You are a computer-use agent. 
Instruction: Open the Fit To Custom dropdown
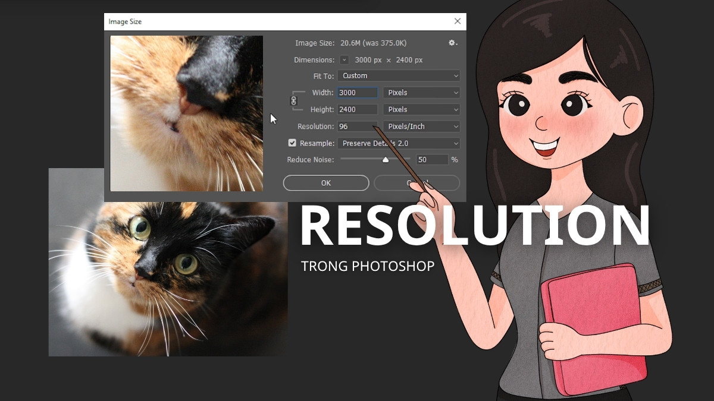399,76
